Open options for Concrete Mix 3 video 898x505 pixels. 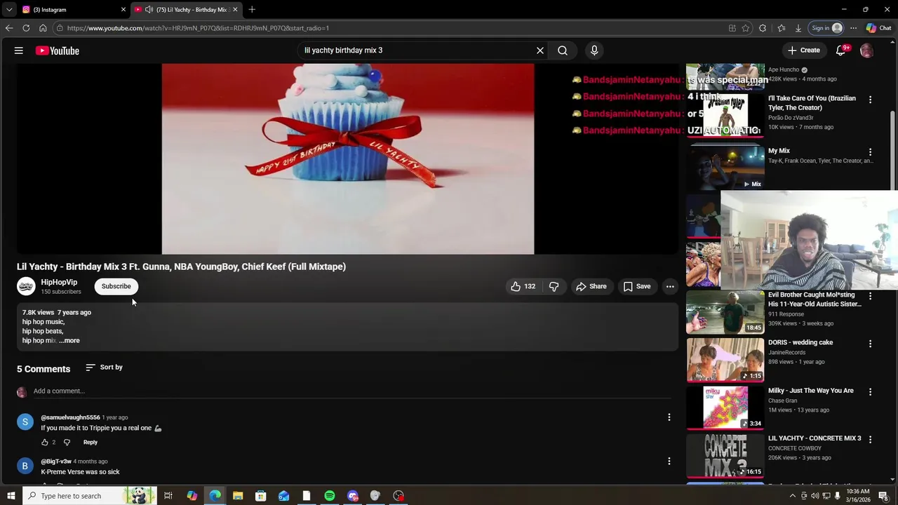coord(870,440)
